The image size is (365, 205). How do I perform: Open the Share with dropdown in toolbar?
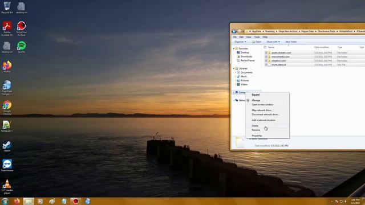273,42
